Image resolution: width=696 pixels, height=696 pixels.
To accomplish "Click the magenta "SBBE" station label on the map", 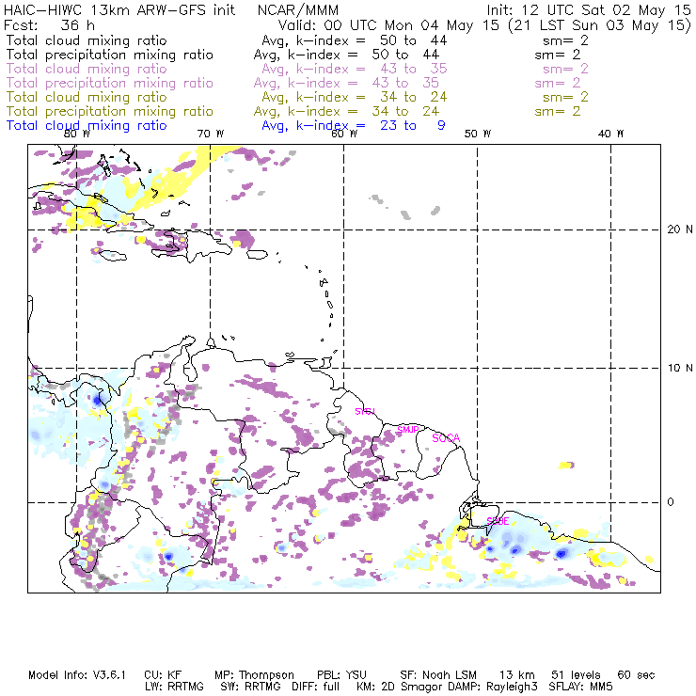I will pyautogui.click(x=498, y=521).
